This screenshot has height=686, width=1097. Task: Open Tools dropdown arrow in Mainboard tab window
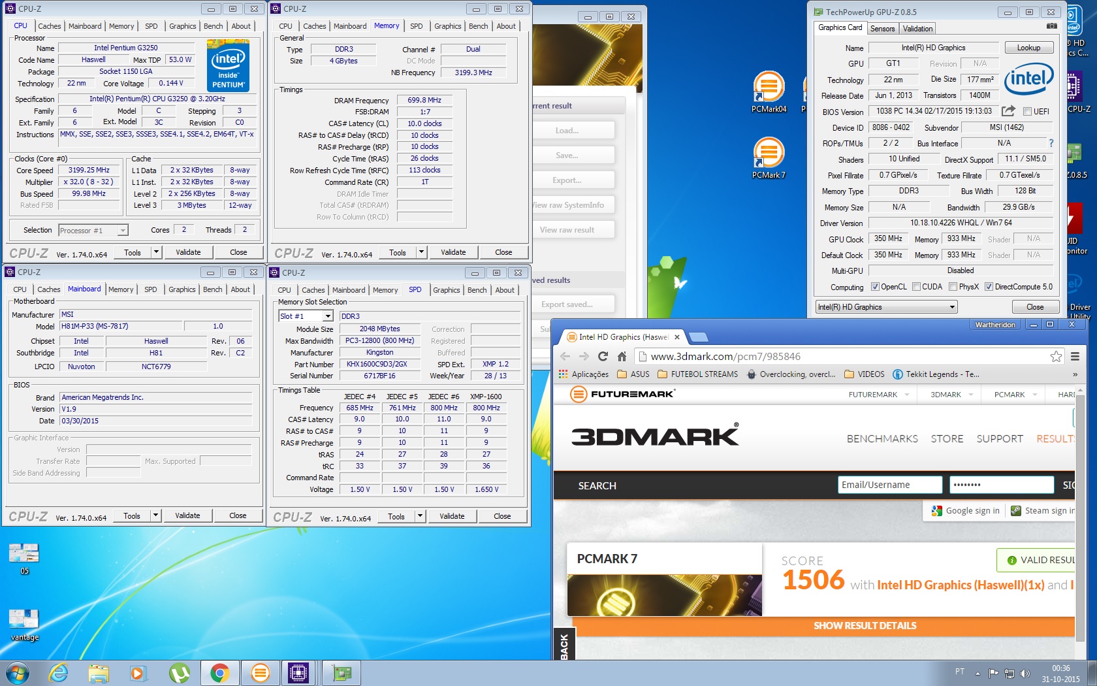155,515
